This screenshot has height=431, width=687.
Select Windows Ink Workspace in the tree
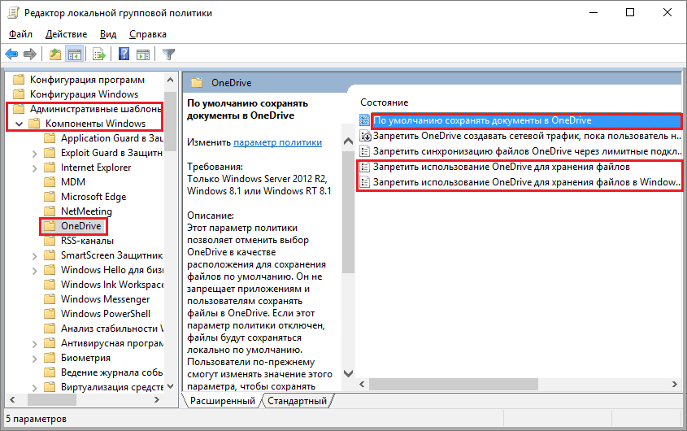112,285
